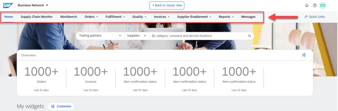
Task: Click the search magnifier icon
Action: pyautogui.click(x=249, y=36)
